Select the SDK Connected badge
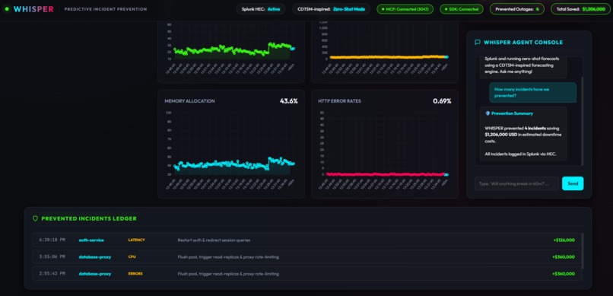 click(462, 9)
